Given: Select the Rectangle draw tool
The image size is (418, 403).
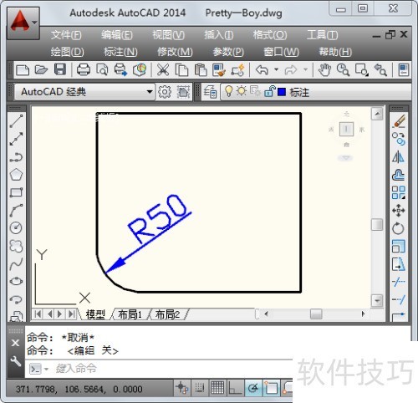Looking at the screenshot, I should pyautogui.click(x=16, y=192).
